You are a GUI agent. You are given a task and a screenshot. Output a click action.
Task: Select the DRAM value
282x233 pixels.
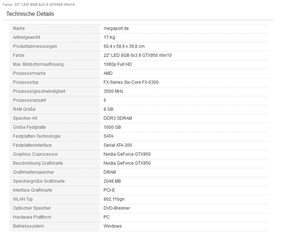(x=110, y=172)
